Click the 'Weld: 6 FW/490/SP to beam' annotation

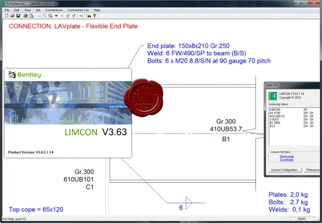(196, 53)
